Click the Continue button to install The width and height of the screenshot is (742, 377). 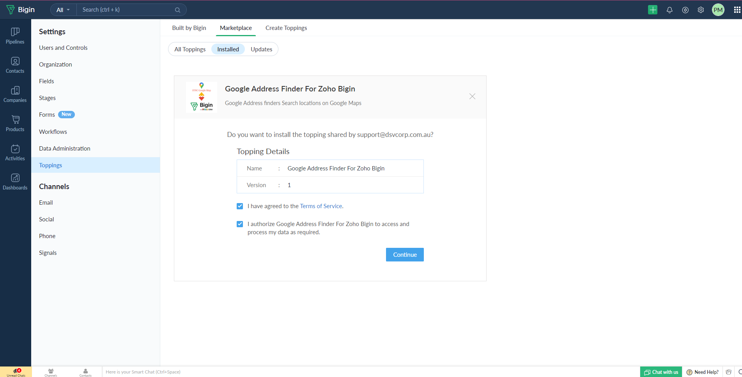pyautogui.click(x=405, y=255)
